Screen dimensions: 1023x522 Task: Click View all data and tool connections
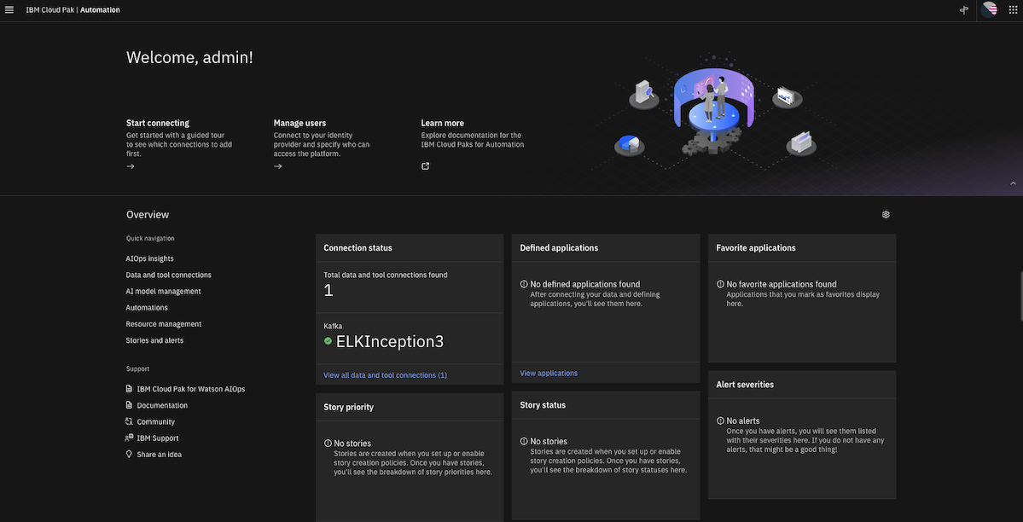click(385, 375)
